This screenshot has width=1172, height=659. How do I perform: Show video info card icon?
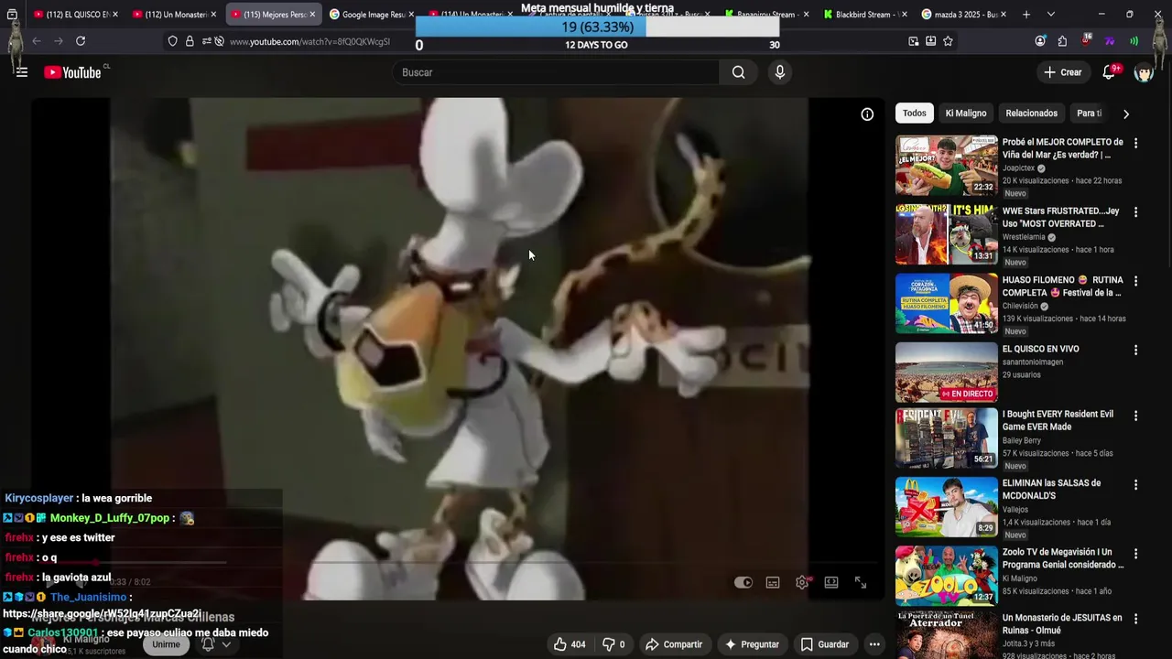[x=867, y=114]
